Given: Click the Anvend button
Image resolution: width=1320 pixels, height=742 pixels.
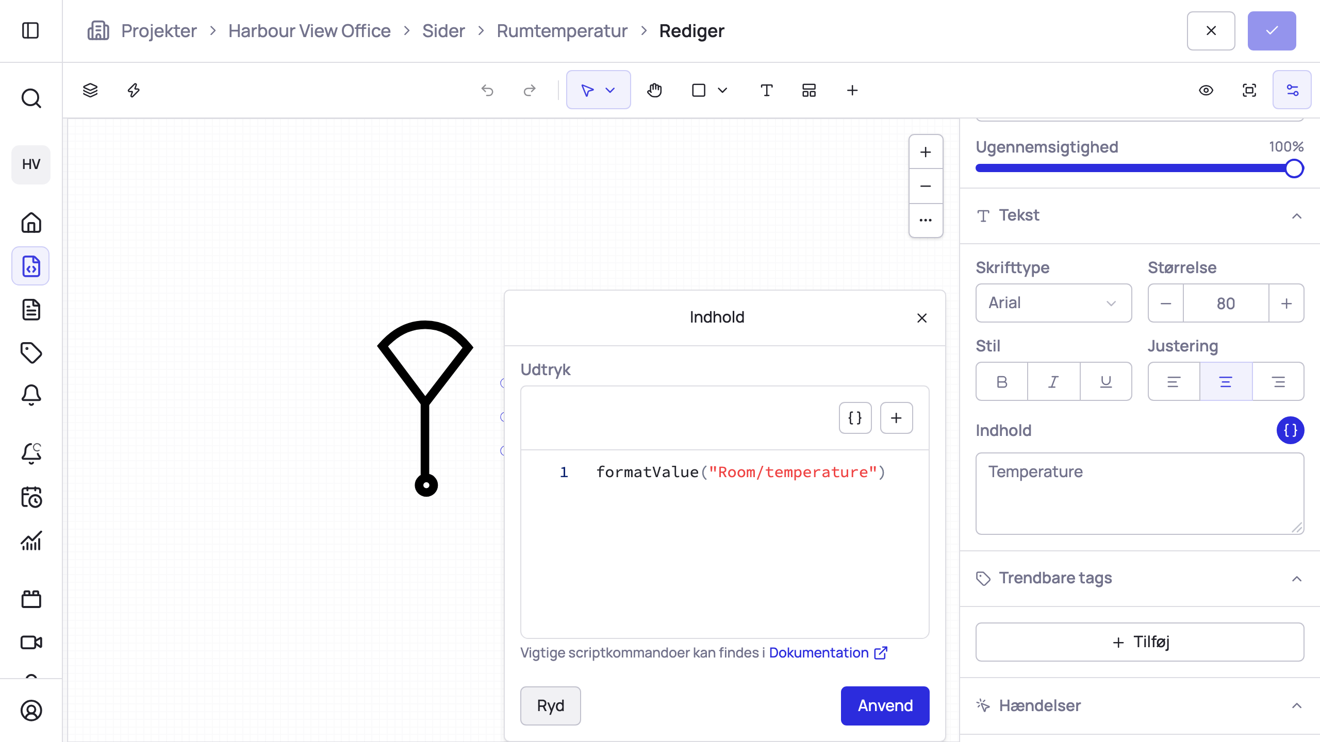Looking at the screenshot, I should [885, 705].
